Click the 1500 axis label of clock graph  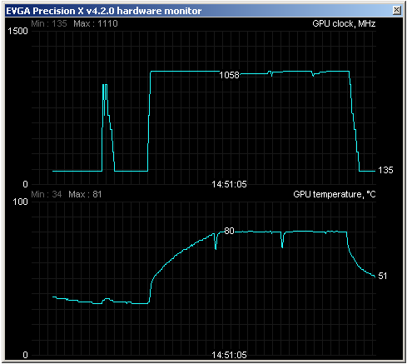point(17,31)
